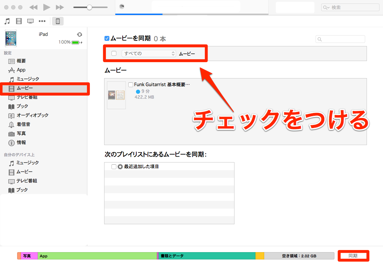Image resolution: width=383 pixels, height=264 pixels.
Task: Click the blue unwatched dot by 9 分
Action: tap(138, 91)
